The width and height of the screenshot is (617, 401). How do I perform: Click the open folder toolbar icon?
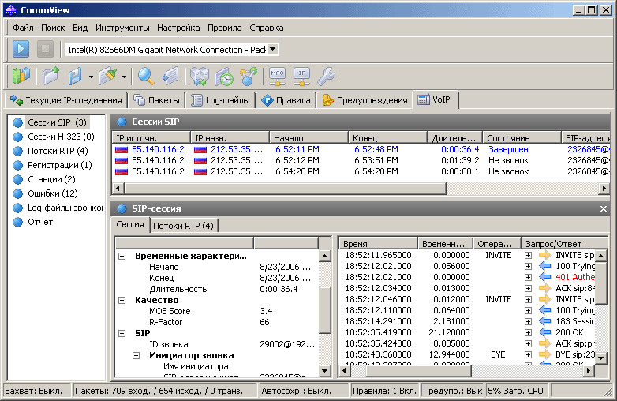pyautogui.click(x=51, y=76)
